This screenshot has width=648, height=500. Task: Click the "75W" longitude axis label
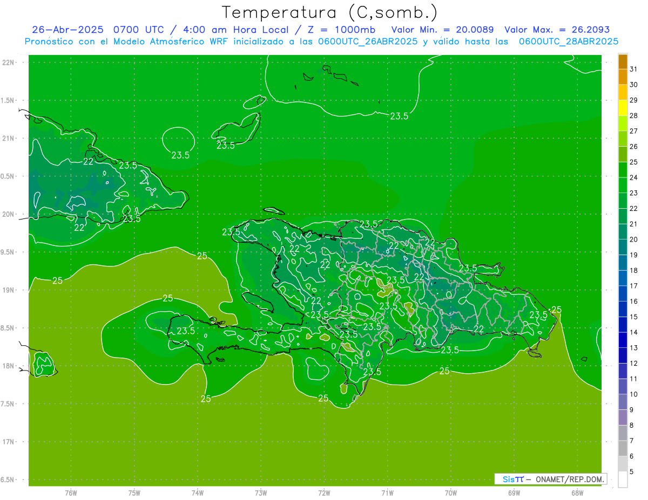[x=134, y=492]
